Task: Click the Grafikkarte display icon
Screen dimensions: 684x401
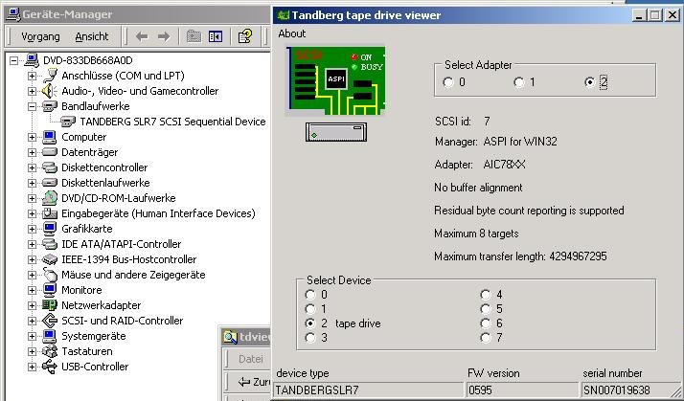Action: pyautogui.click(x=49, y=229)
